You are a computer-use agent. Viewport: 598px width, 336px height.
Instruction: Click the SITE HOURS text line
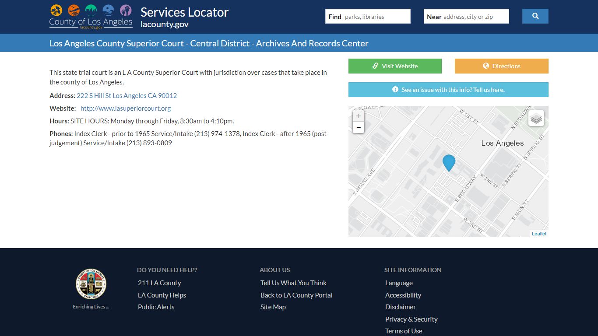point(142,121)
